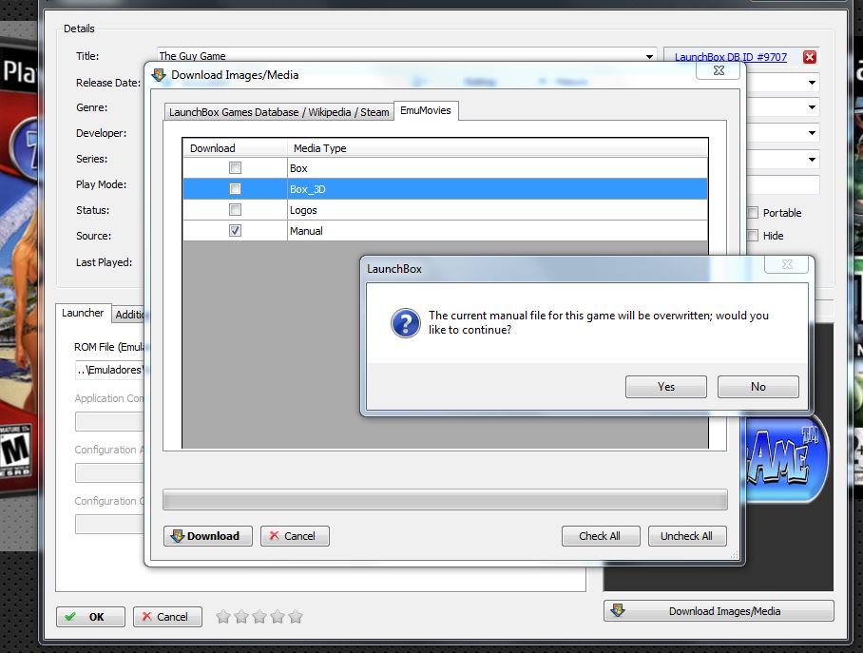Viewport: 863px width, 653px height.
Task: Expand the Title dropdown arrow
Action: pos(649,56)
